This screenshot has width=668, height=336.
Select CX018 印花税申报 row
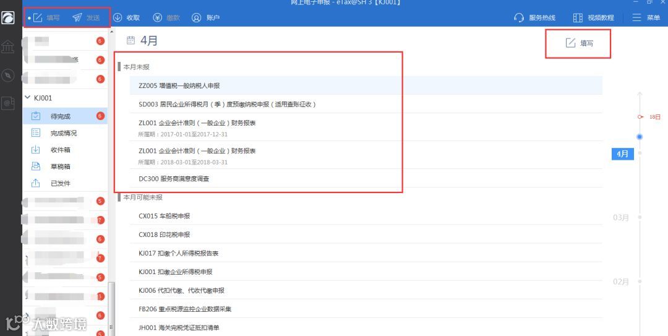click(x=366, y=235)
